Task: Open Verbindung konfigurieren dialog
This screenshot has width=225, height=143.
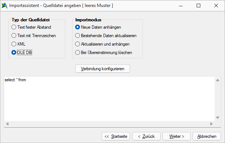Action: (102, 69)
